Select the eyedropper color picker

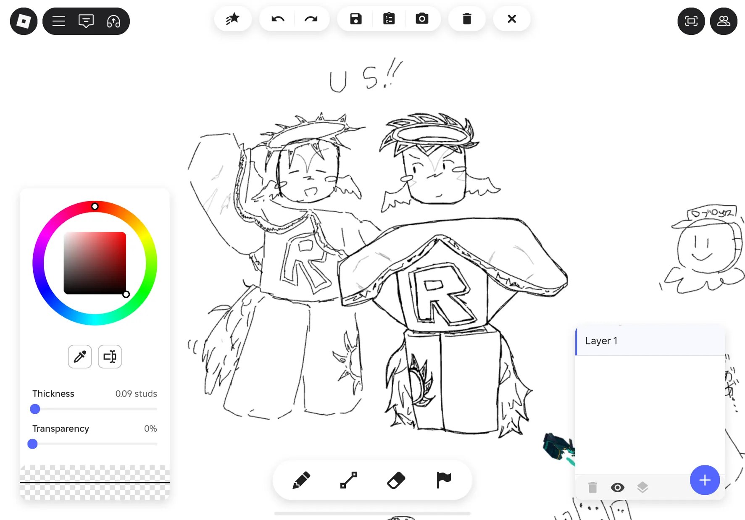coord(80,357)
